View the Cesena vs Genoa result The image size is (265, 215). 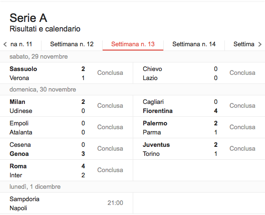[x=66, y=149]
